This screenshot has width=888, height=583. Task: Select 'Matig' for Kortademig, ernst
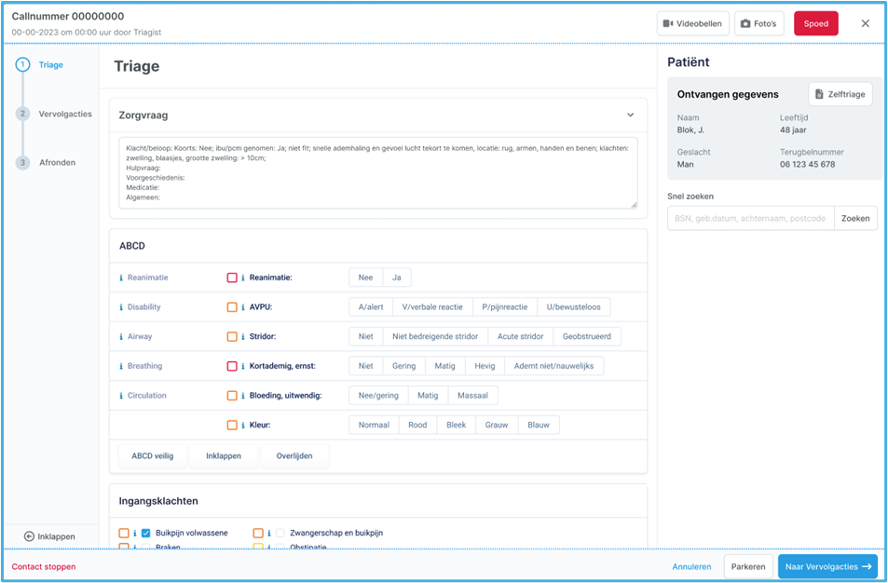pyautogui.click(x=444, y=366)
